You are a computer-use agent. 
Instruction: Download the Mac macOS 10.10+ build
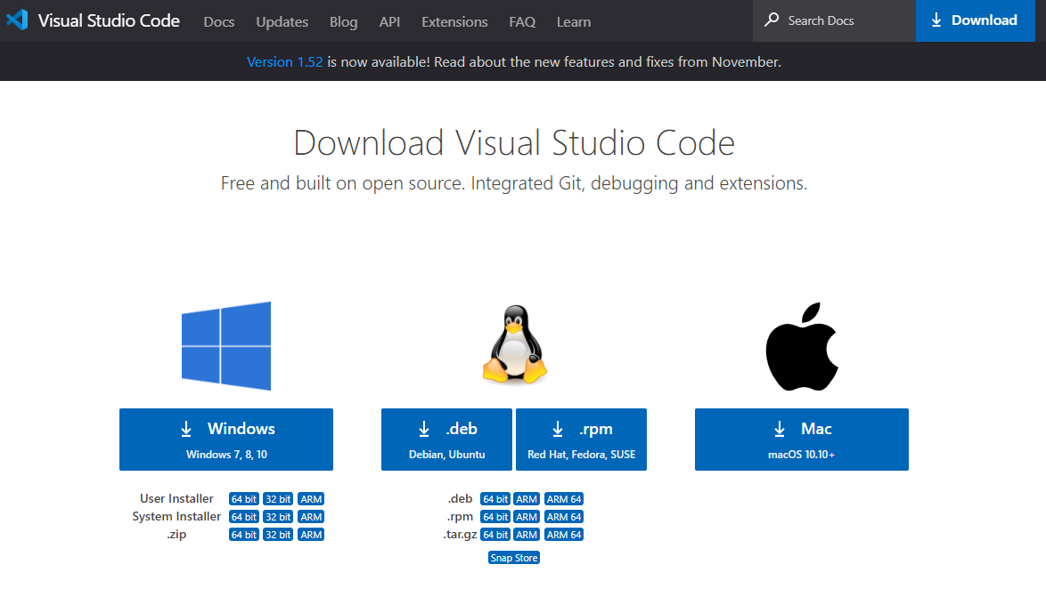click(x=802, y=440)
